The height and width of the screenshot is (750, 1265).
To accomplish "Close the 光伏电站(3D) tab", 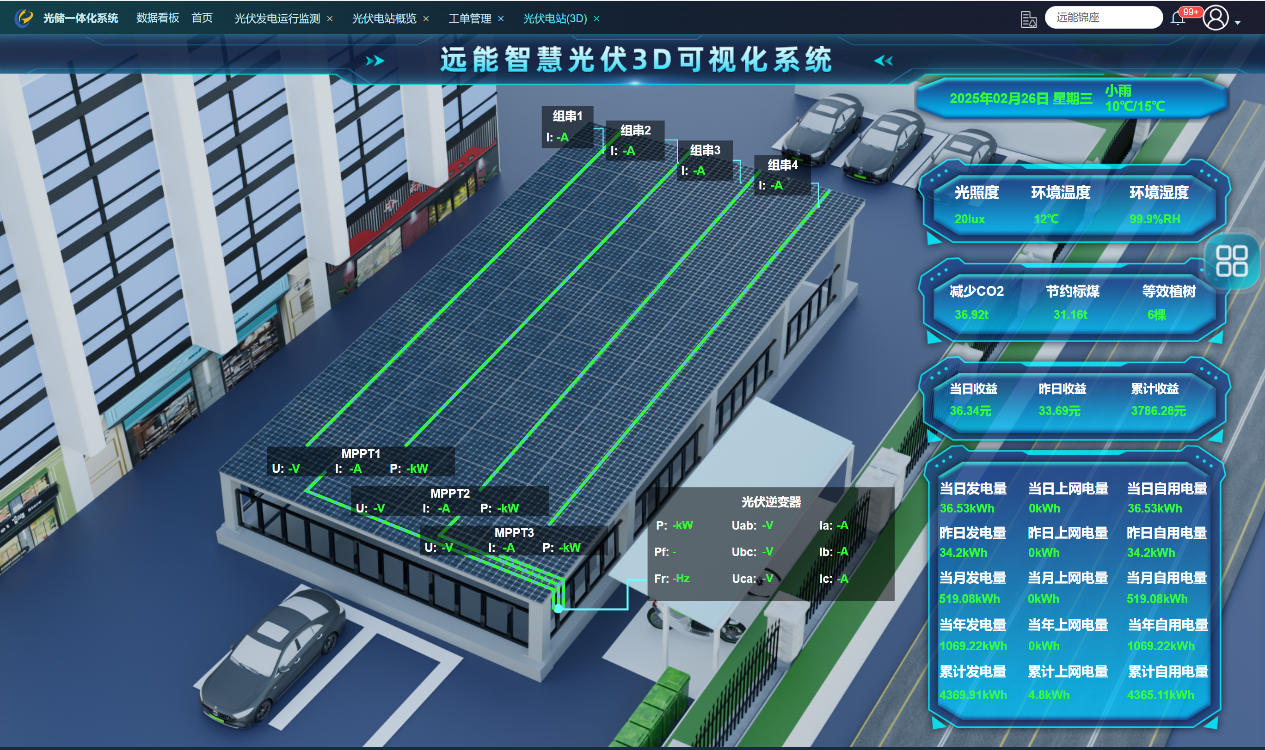I will pyautogui.click(x=596, y=18).
